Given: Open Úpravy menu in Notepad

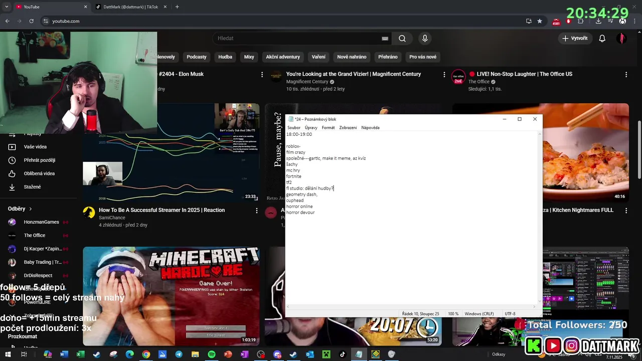Looking at the screenshot, I should point(311,128).
